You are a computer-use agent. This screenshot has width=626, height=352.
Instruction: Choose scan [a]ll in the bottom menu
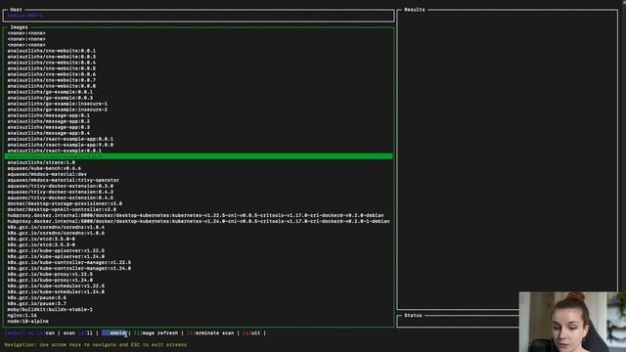pyautogui.click(x=78, y=332)
